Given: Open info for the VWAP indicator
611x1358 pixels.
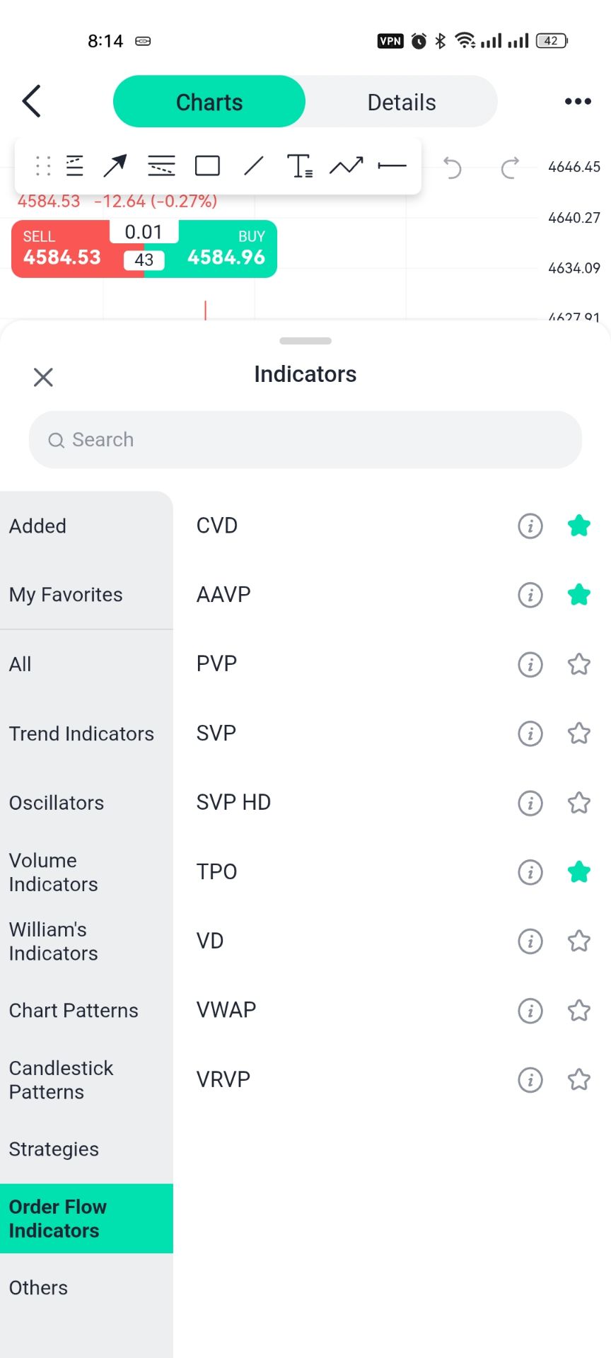Looking at the screenshot, I should tap(530, 1011).
